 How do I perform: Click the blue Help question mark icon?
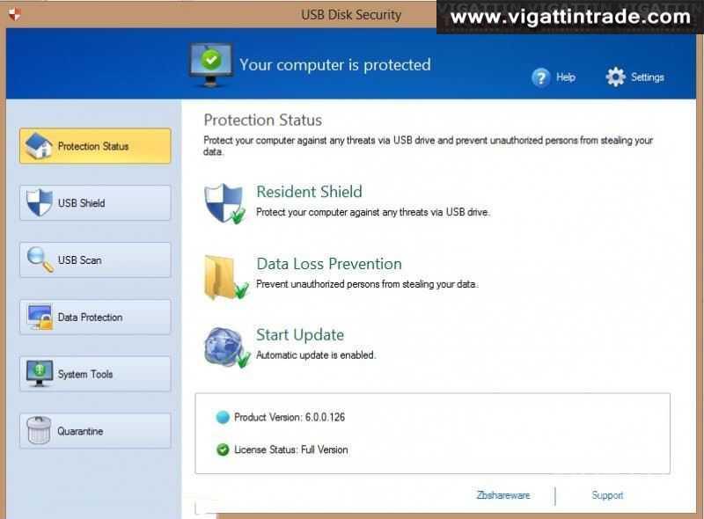click(540, 77)
